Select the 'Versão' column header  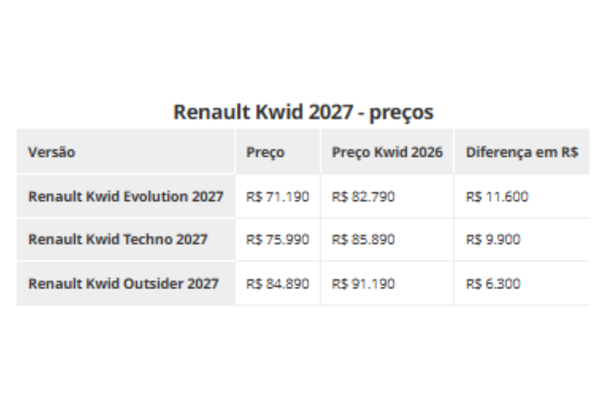(x=52, y=152)
